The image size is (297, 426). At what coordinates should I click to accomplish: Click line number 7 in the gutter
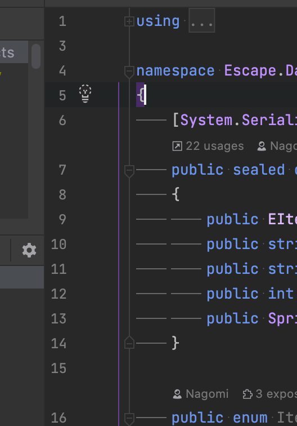click(62, 170)
